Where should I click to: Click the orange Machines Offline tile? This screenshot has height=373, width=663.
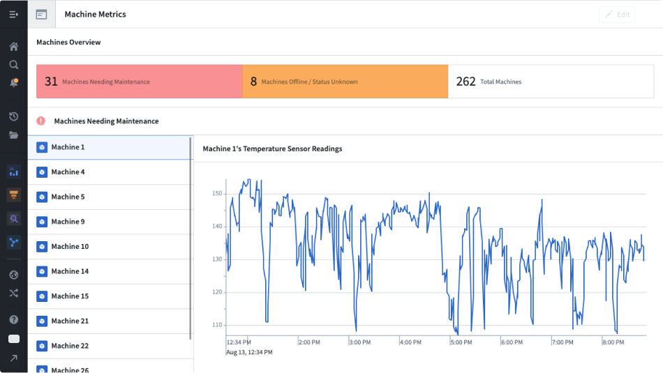(345, 82)
